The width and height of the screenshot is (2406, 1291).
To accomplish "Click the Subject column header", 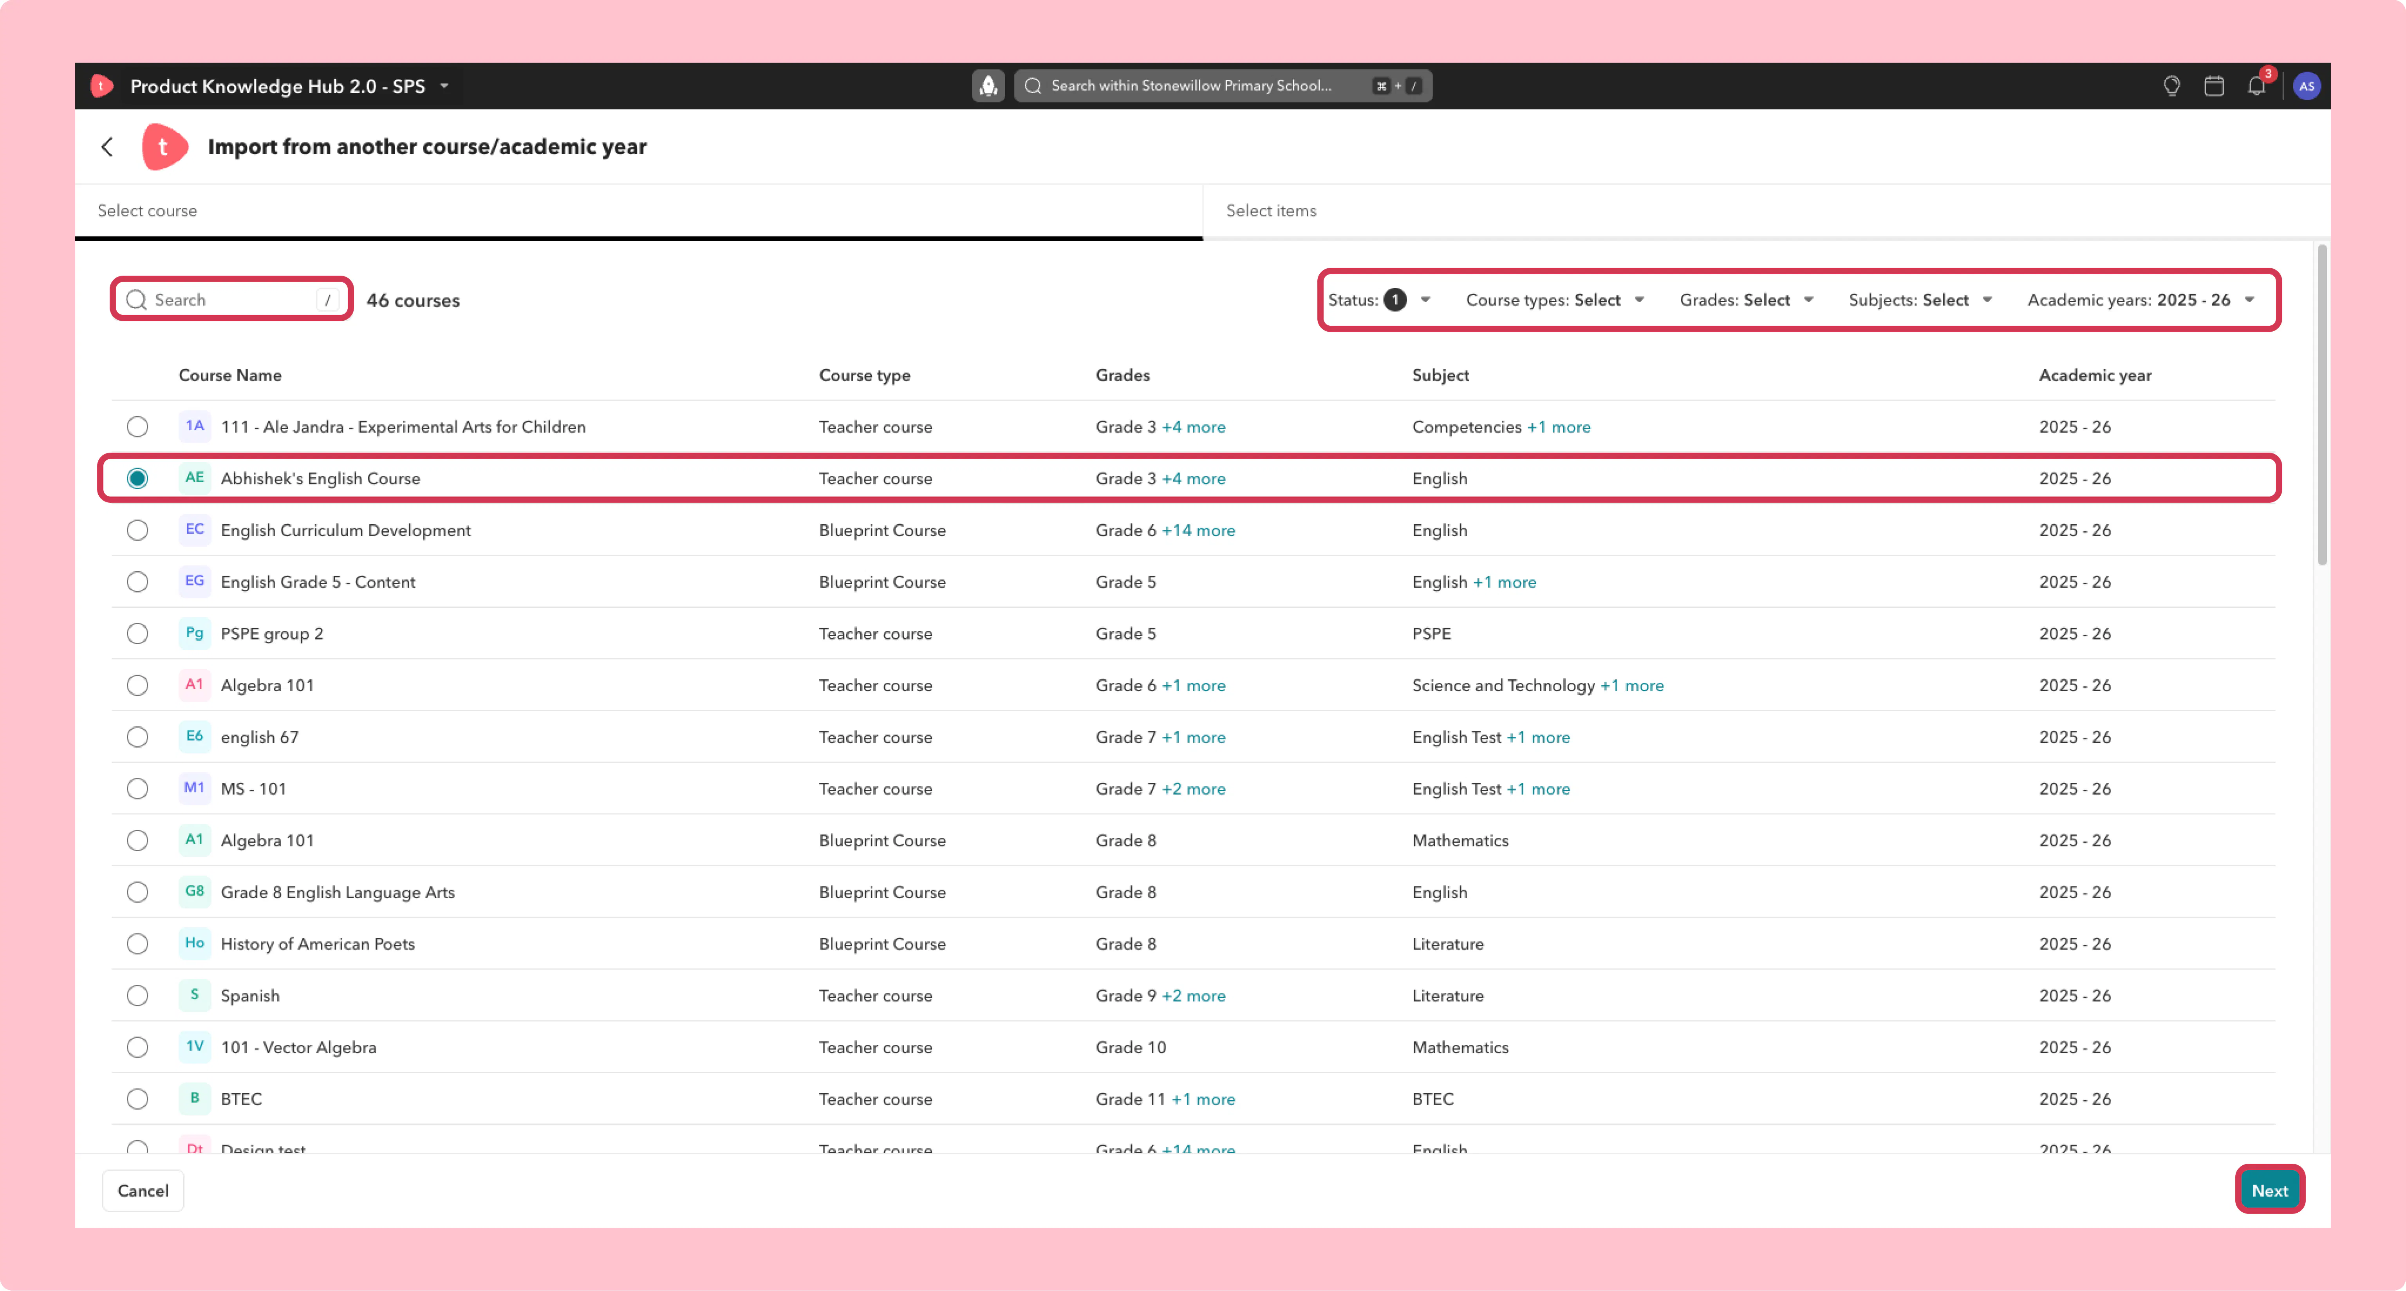I will coord(1440,376).
